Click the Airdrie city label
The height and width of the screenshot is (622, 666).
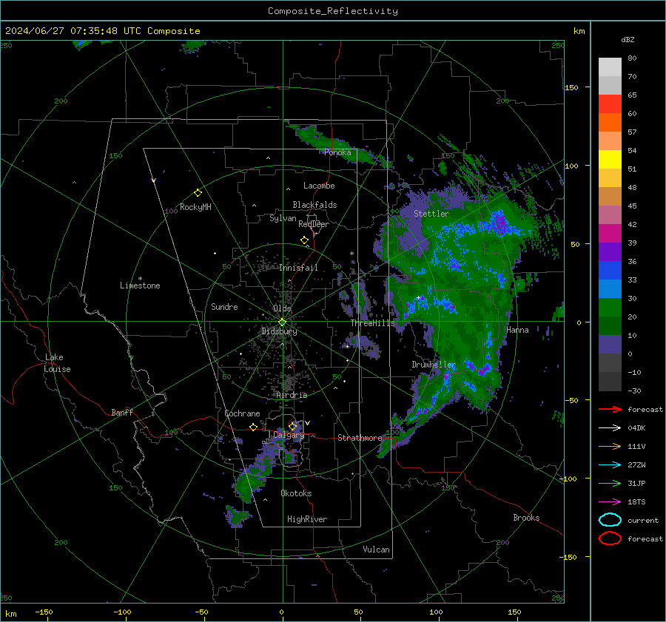292,395
